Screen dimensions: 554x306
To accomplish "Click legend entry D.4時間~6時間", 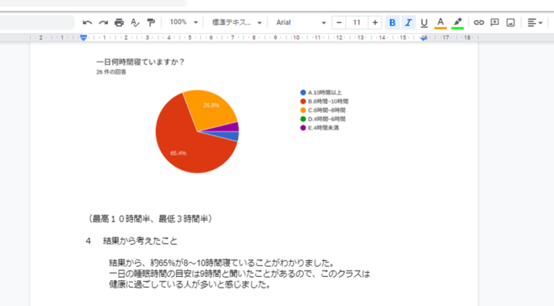I will [x=323, y=119].
